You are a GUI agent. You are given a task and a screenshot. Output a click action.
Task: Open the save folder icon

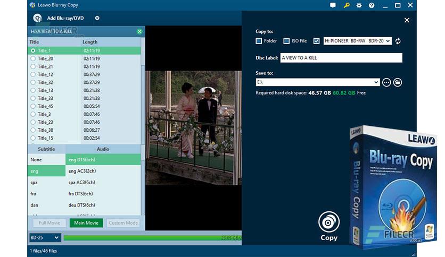tap(397, 82)
